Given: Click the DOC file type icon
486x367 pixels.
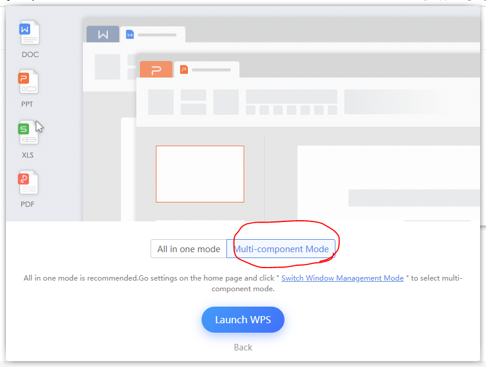Looking at the screenshot, I should pos(30,33).
